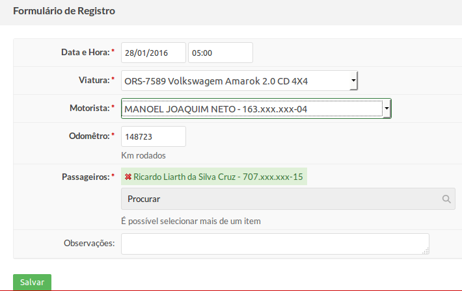Screen dimensions: 462x291
Task: Click the Formulário de Registro heading
Action: (64, 11)
